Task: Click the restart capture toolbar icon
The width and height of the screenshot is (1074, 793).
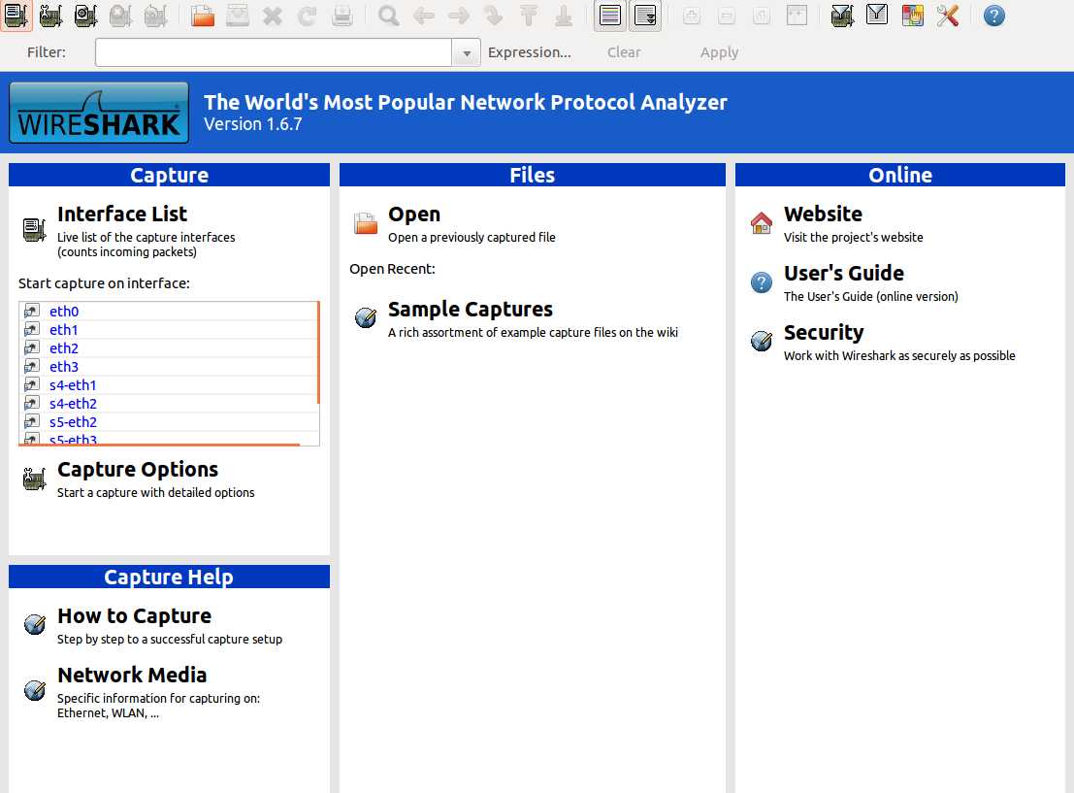Action: point(155,16)
